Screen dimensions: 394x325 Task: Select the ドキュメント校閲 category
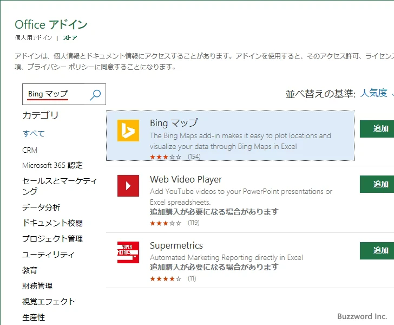pyautogui.click(x=52, y=223)
